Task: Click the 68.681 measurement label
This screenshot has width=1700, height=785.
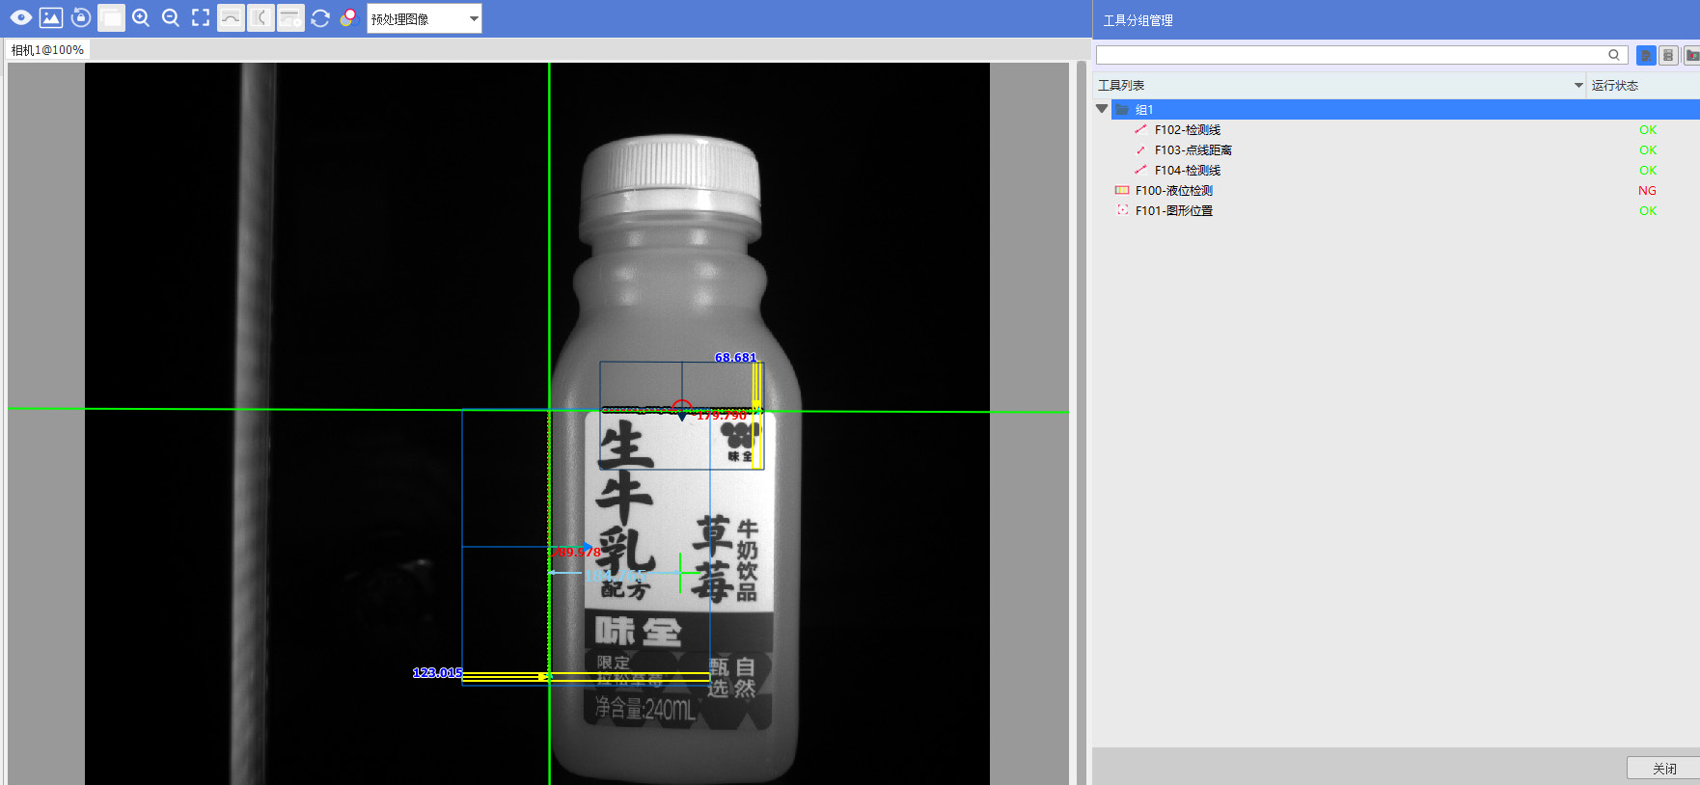Action: (735, 358)
